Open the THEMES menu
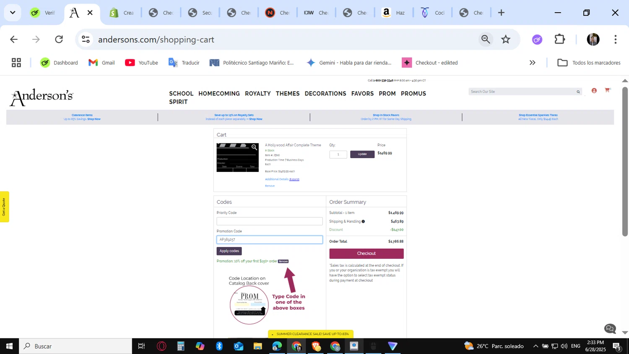This screenshot has width=629, height=354. [288, 94]
